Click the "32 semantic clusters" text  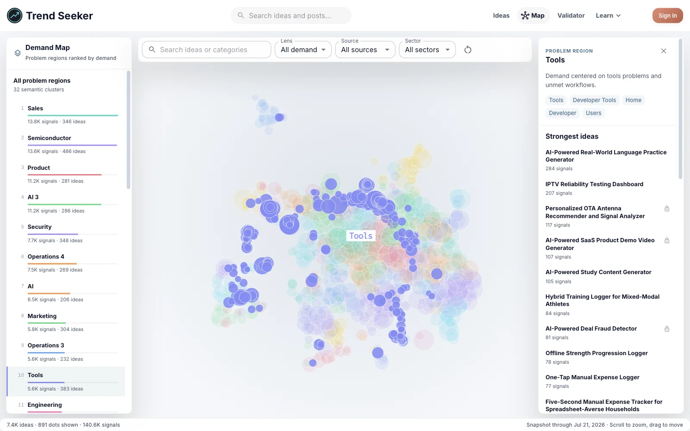[x=39, y=90]
